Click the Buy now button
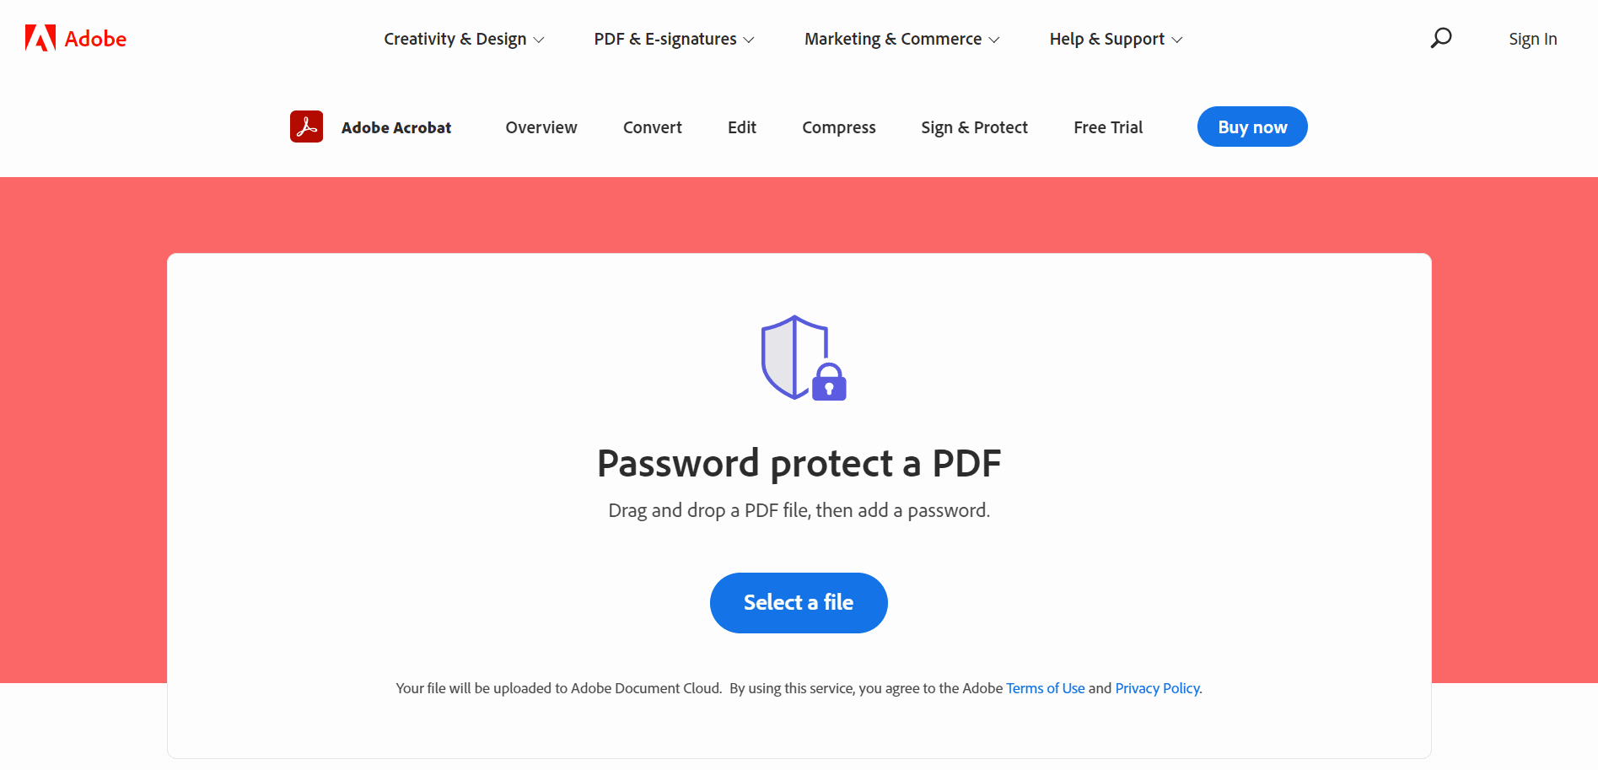1598x770 pixels. pos(1251,127)
